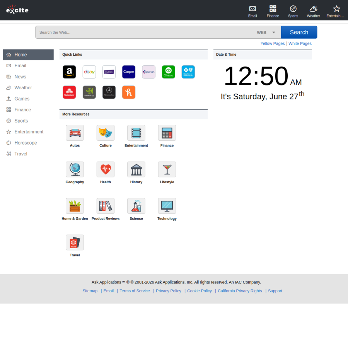Open the Support footer link
The image size is (348, 348).
tap(275, 291)
